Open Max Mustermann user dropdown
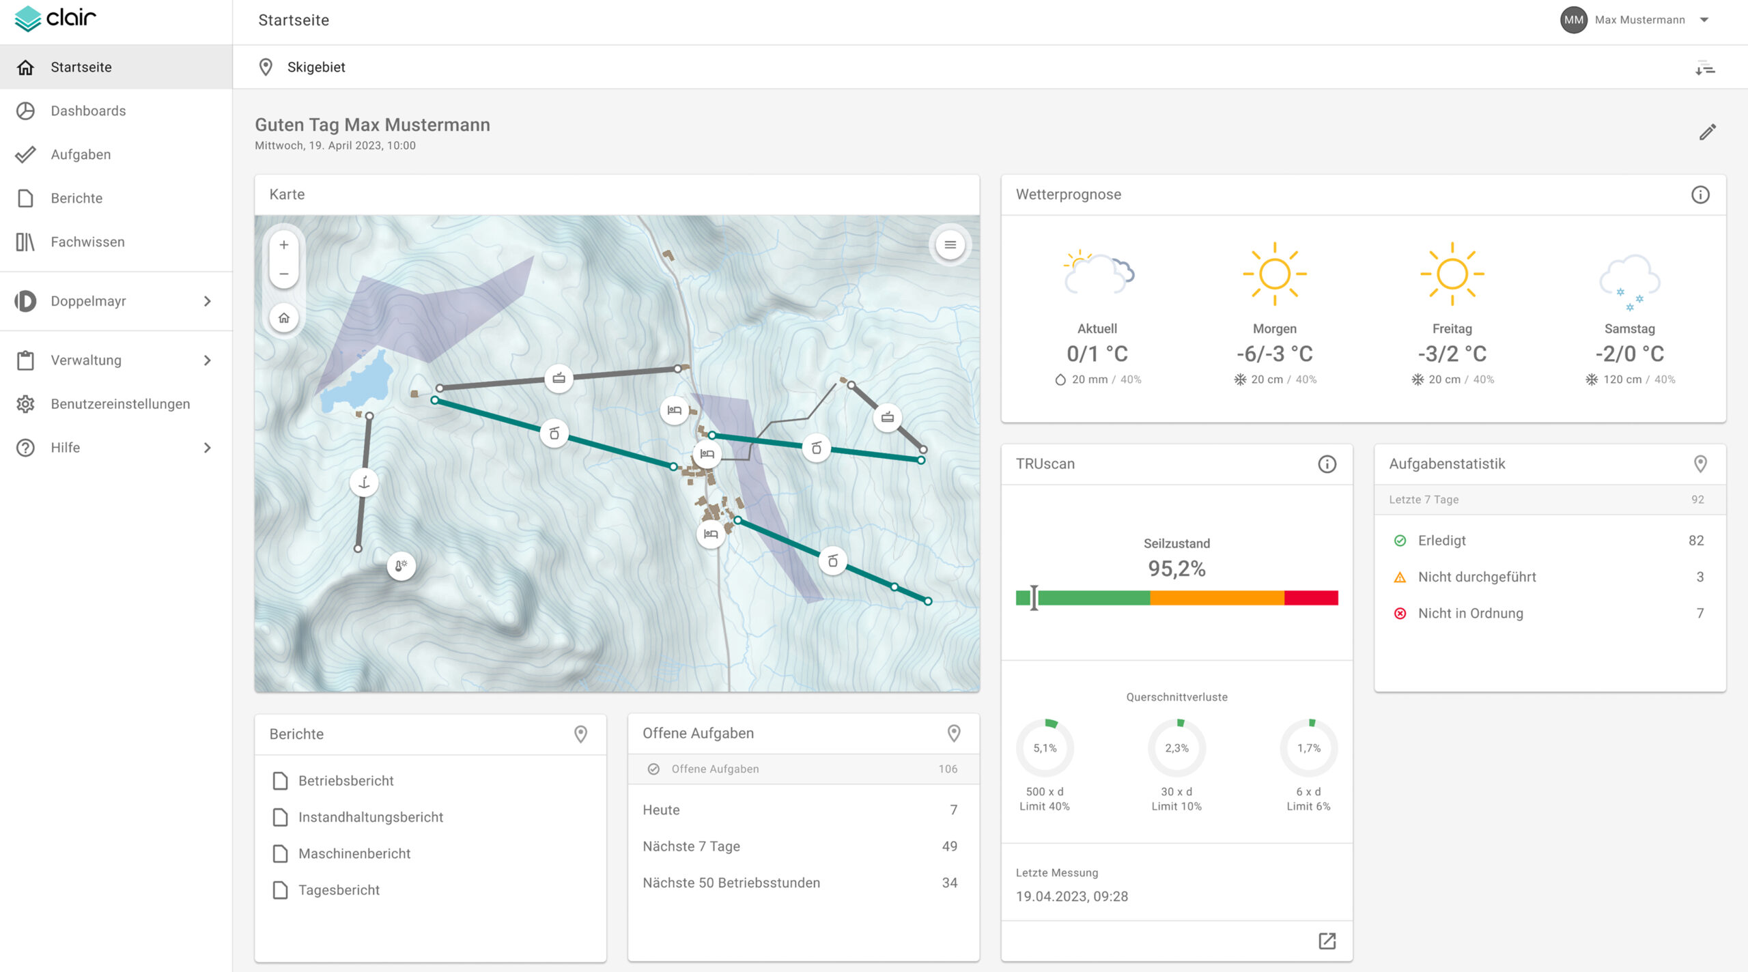The image size is (1748, 972). coord(1704,20)
